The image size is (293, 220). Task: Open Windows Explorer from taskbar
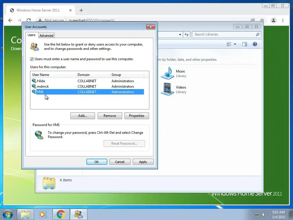click(25, 214)
